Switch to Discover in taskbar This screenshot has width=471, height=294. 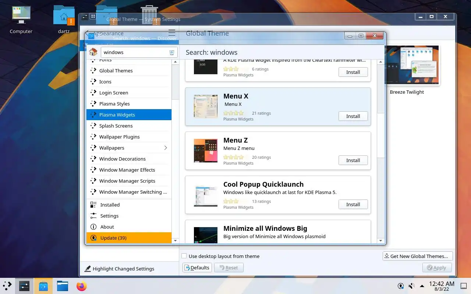point(43,286)
